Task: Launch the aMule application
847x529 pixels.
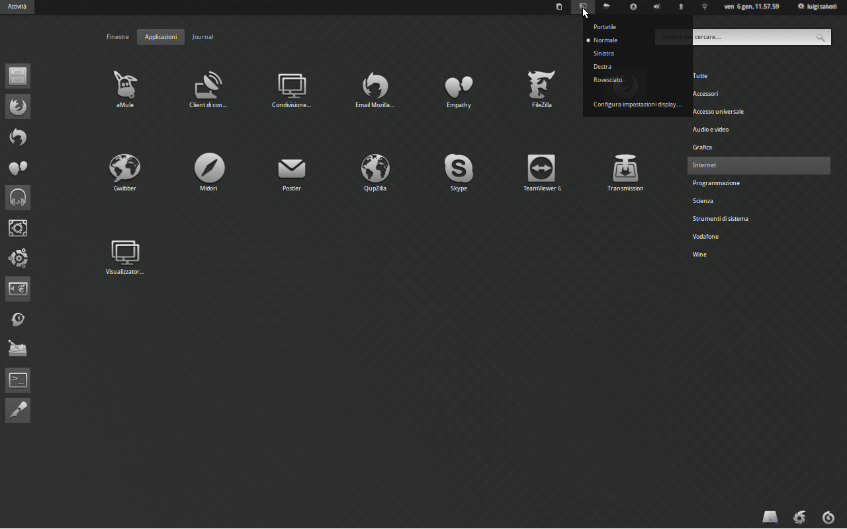Action: 125,89
